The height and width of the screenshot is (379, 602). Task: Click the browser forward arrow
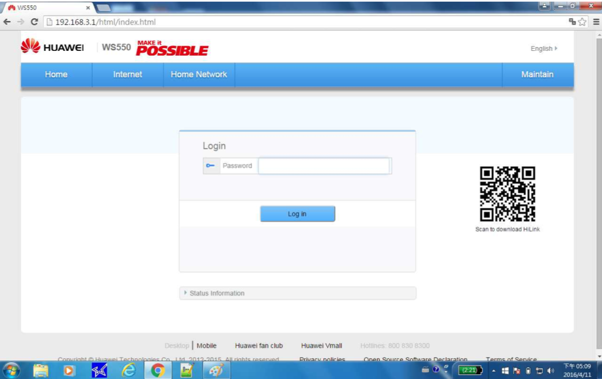pos(21,22)
